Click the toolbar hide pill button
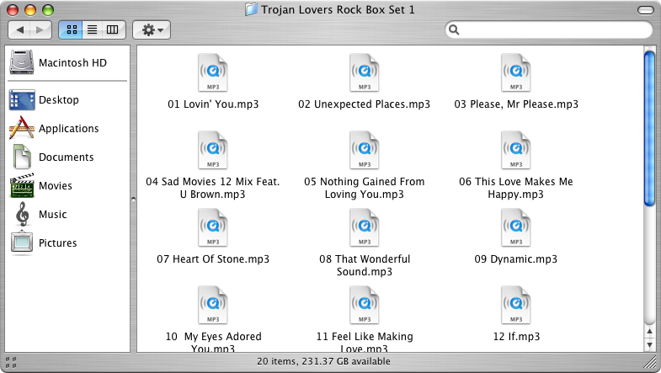The image size is (661, 373). click(645, 10)
